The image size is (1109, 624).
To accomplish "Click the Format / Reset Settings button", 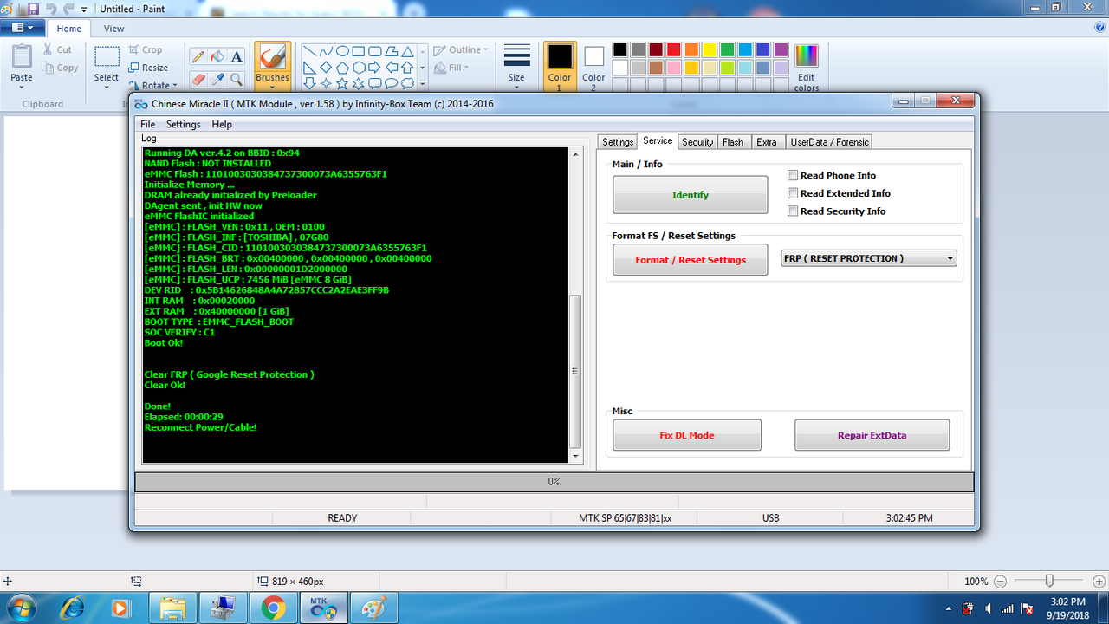I will 690,260.
